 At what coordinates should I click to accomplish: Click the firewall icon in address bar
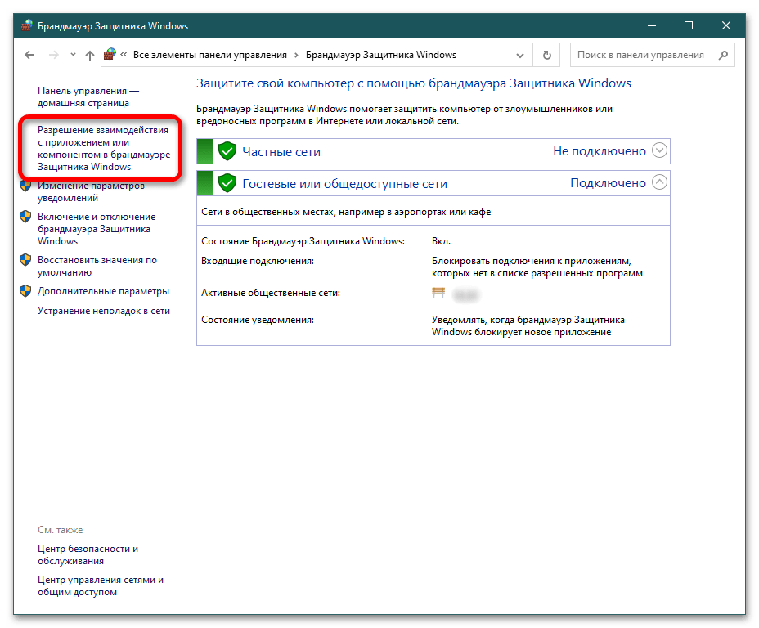pyautogui.click(x=111, y=56)
